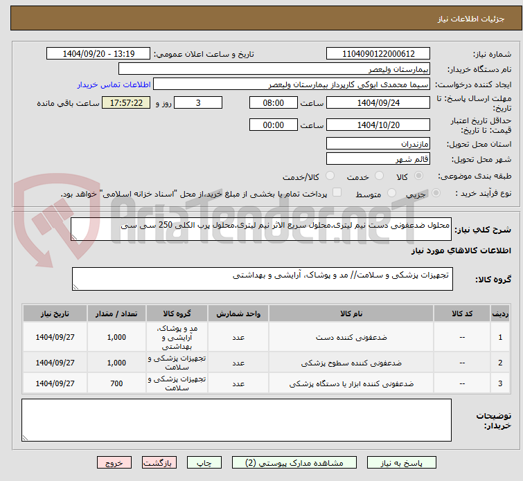Select the کالا radio button
The height and width of the screenshot is (481, 523).
418,176
